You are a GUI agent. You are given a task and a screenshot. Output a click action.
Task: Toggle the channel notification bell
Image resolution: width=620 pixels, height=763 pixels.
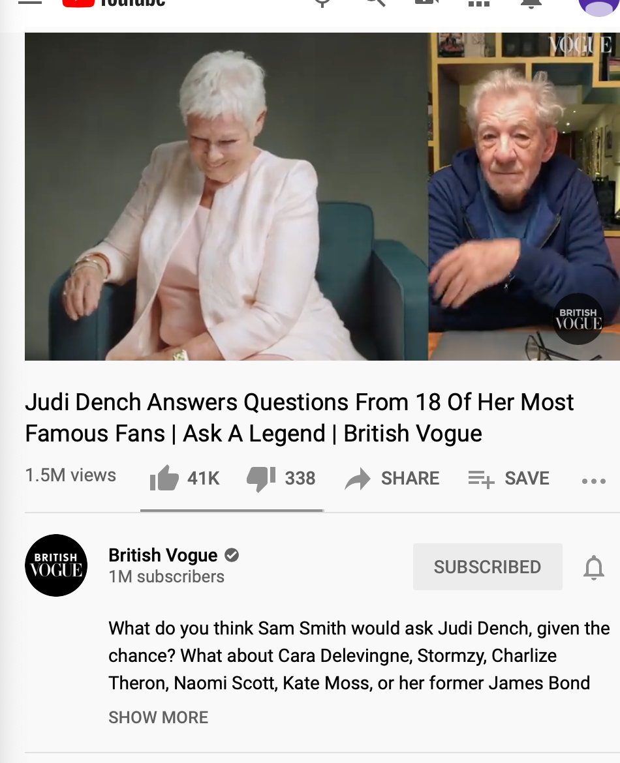pyautogui.click(x=594, y=567)
